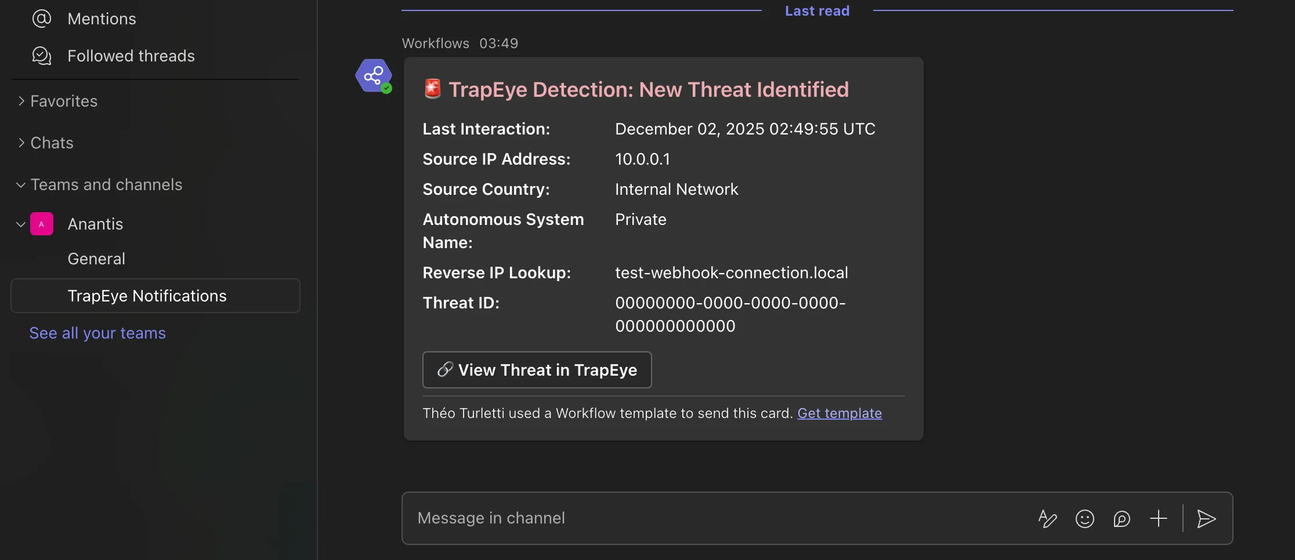The height and width of the screenshot is (560, 1295).
Task: Click the pink Anantis team avatar
Action: coord(42,224)
